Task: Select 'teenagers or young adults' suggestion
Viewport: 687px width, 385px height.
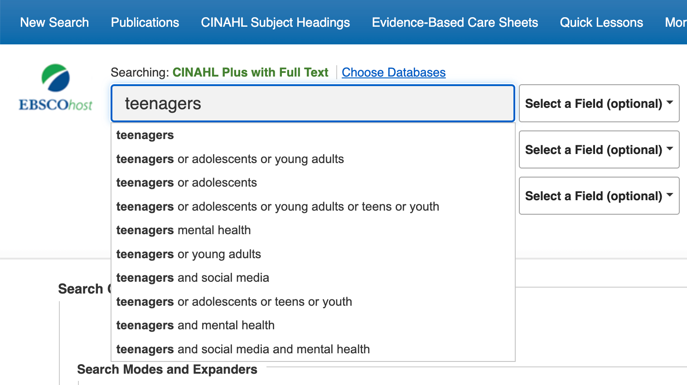Action: (x=313, y=254)
